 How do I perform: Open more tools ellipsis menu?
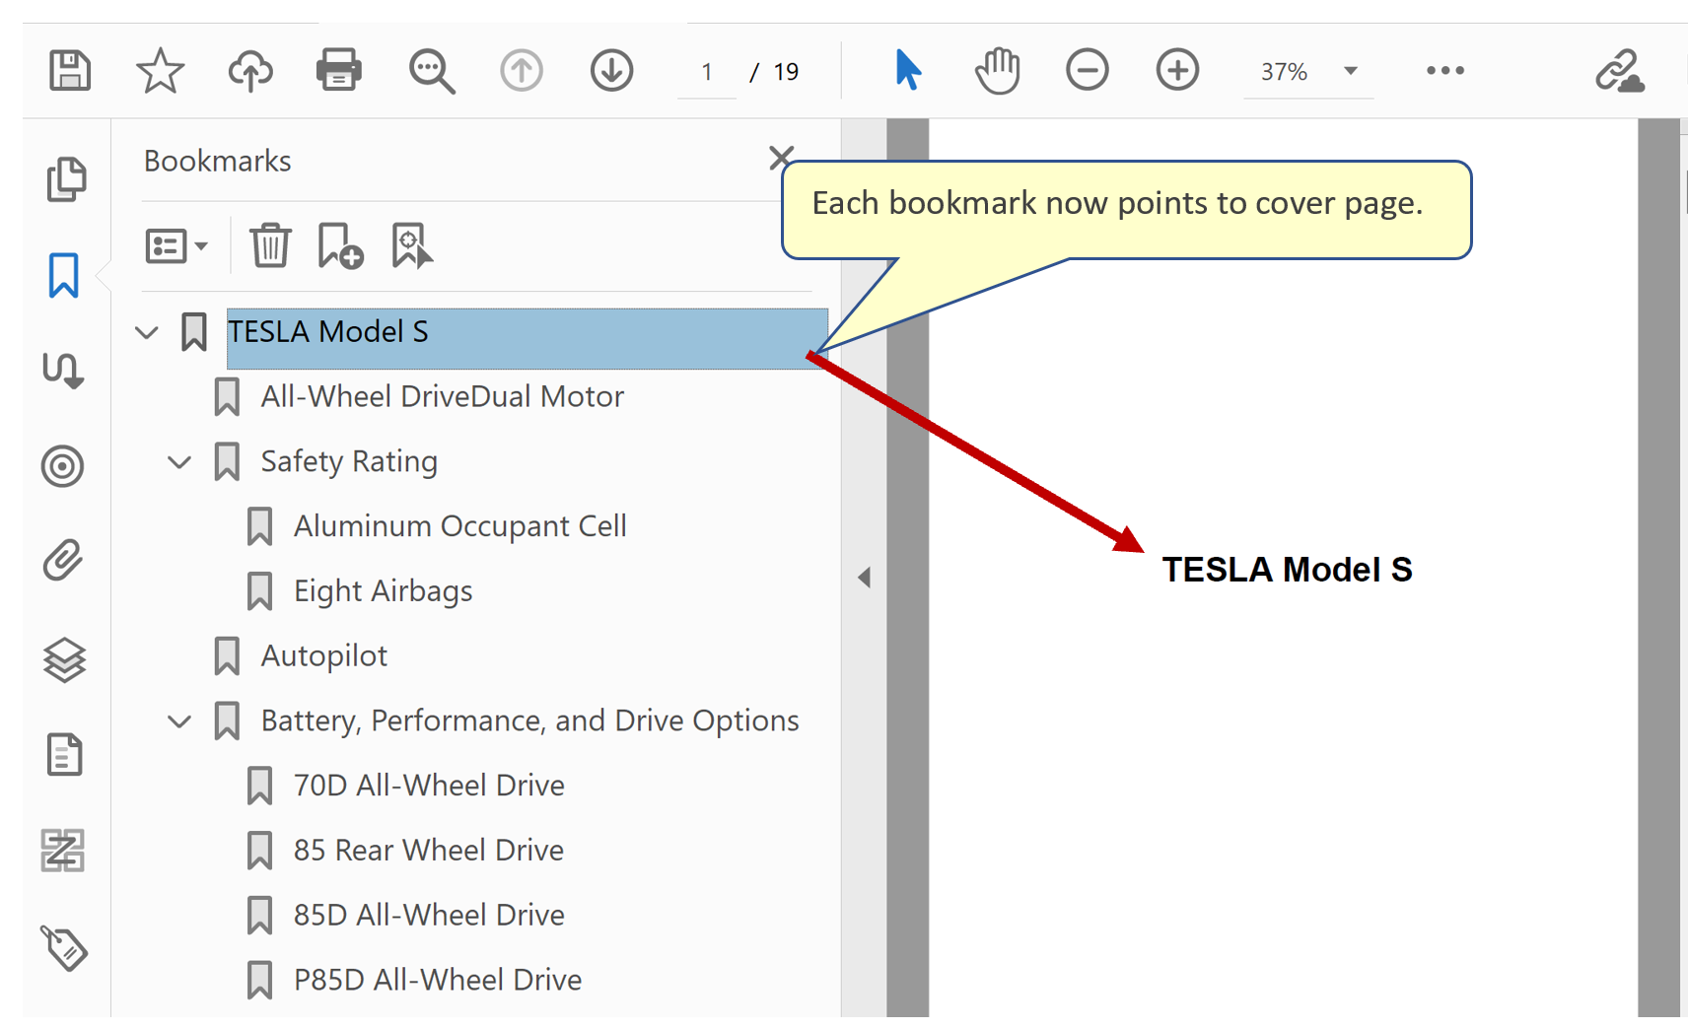click(x=1445, y=71)
